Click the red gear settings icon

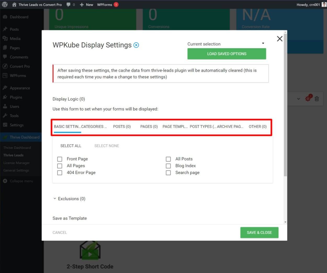308,99
